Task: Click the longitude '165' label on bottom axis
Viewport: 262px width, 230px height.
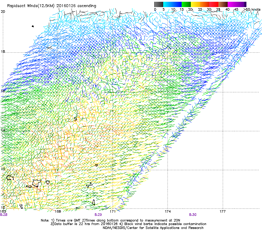Action: [x=3, y=212]
